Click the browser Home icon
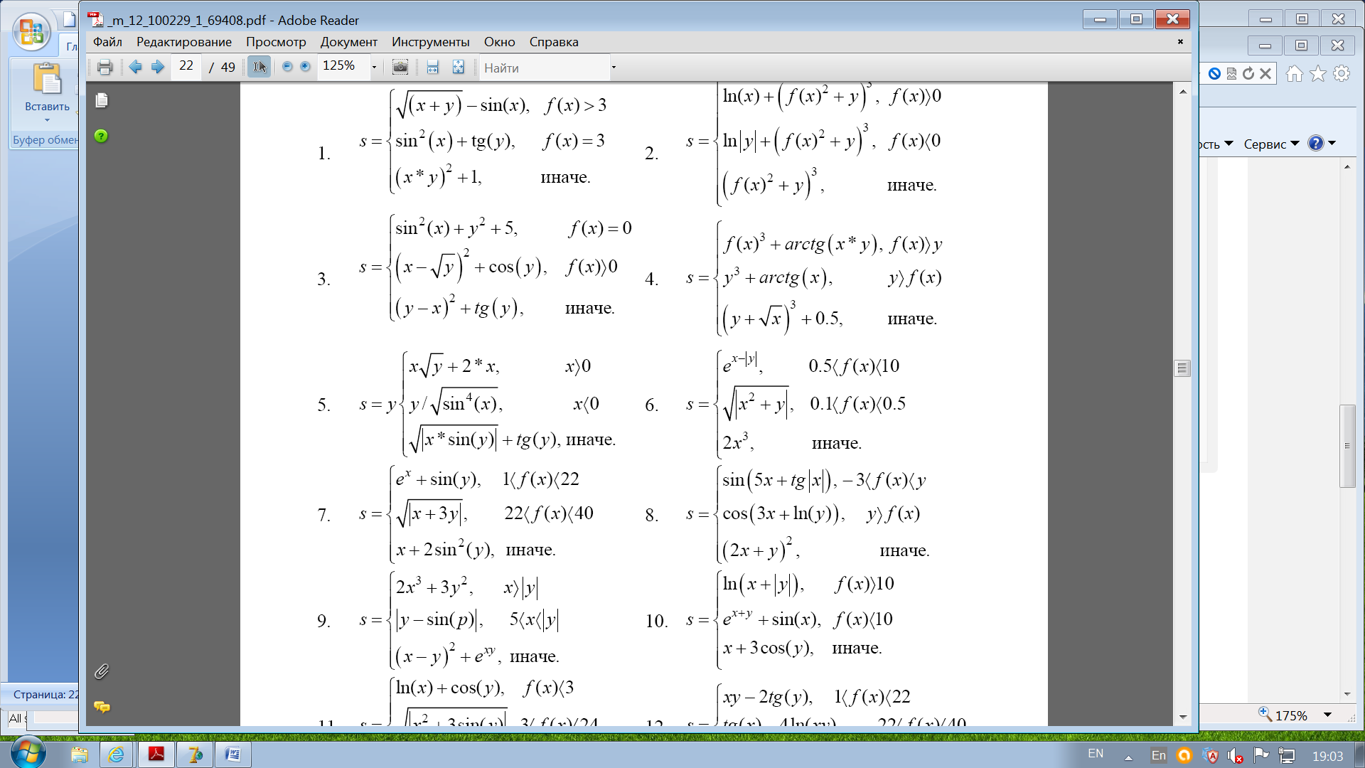 [x=1295, y=73]
